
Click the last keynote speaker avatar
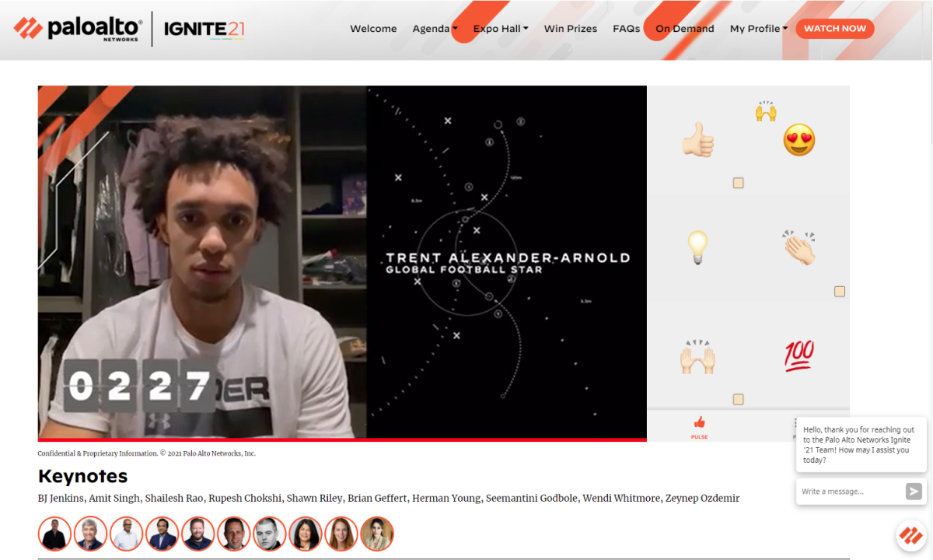tap(377, 534)
